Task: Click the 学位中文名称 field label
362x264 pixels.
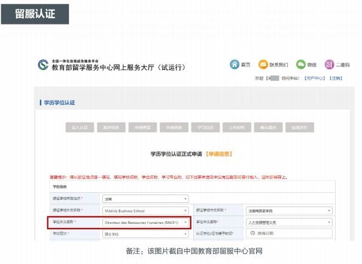Action: click(x=207, y=221)
